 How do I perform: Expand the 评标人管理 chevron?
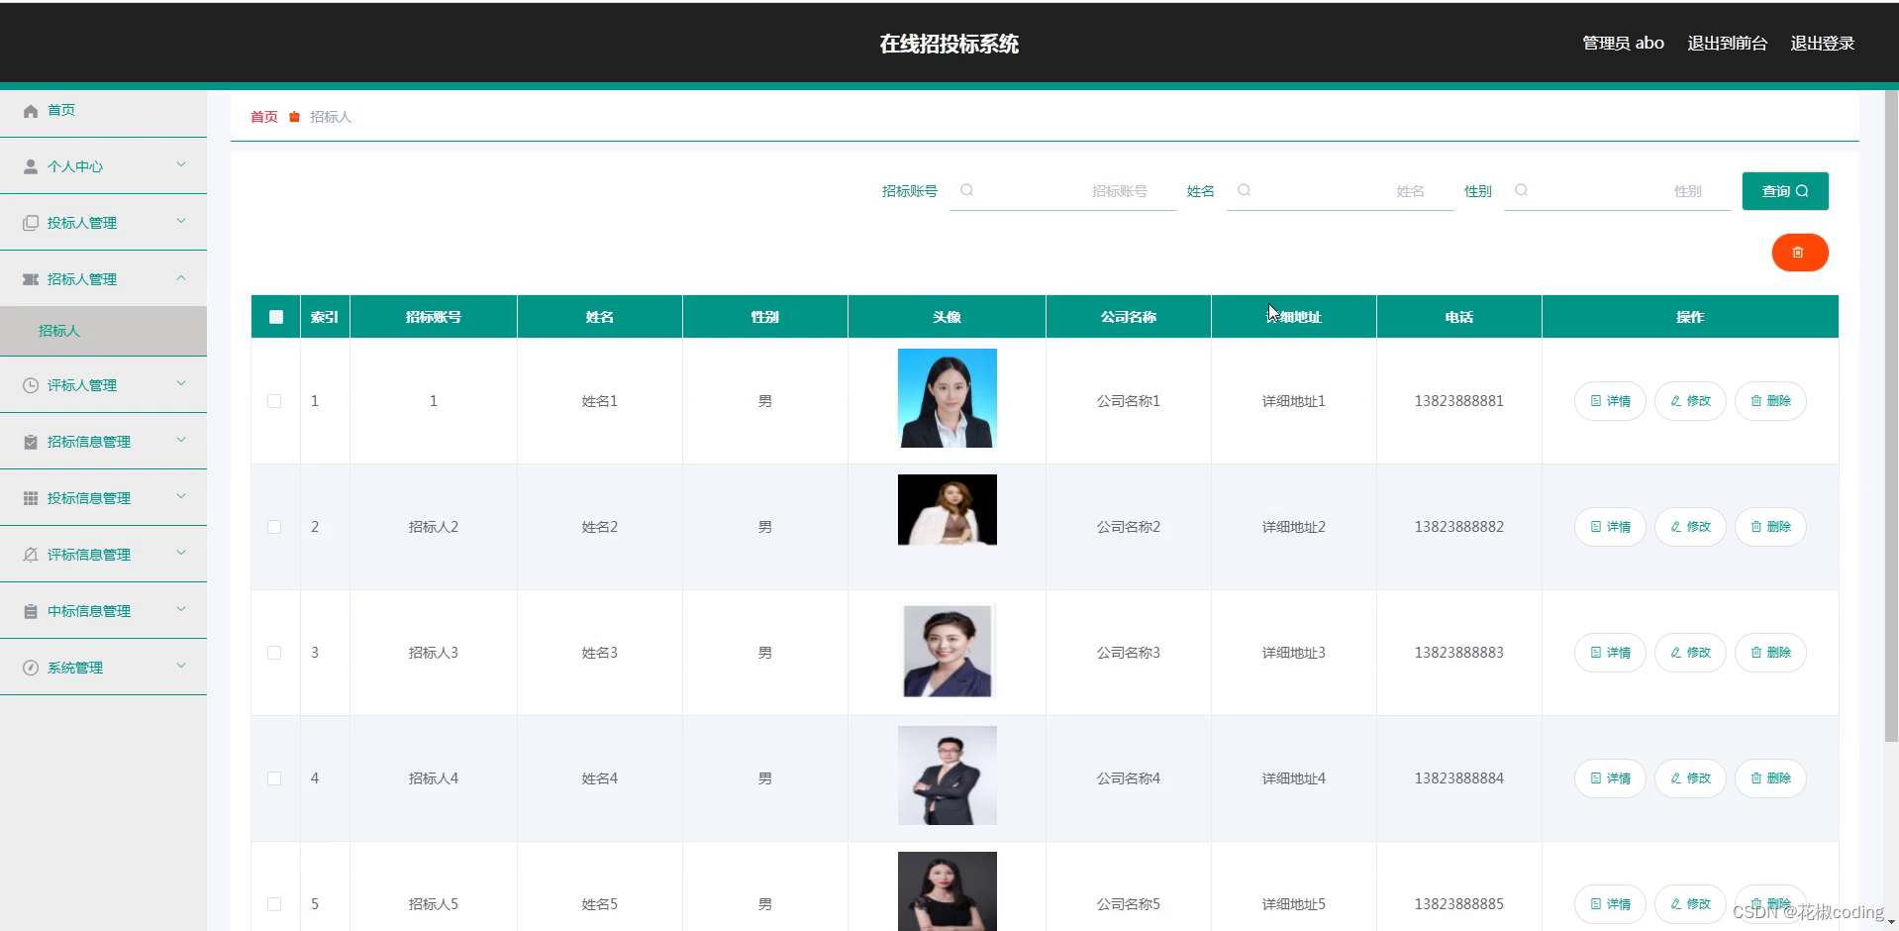coord(181,383)
